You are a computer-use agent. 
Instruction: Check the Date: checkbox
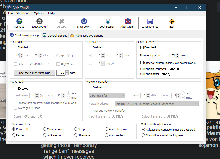(x=15, y=64)
